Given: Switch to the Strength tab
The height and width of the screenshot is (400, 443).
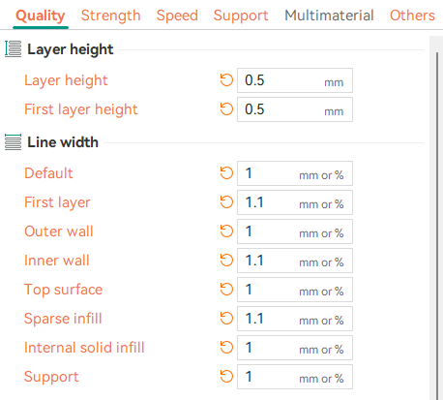Looking at the screenshot, I should pyautogui.click(x=110, y=15).
